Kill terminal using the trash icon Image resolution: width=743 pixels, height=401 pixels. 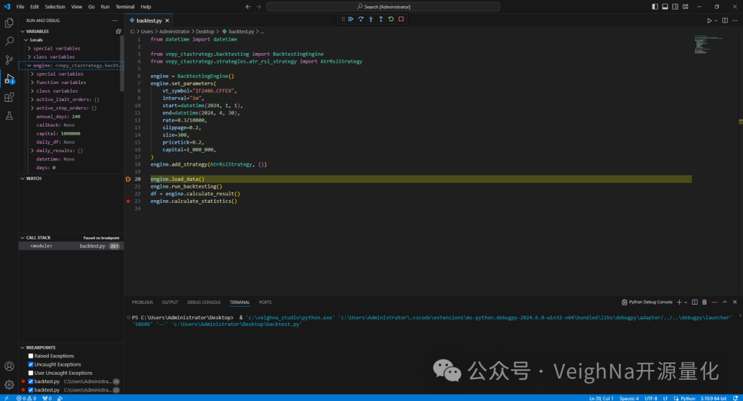(x=704, y=302)
